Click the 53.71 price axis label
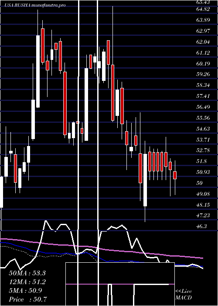The image size is (218, 306). click(x=203, y=140)
